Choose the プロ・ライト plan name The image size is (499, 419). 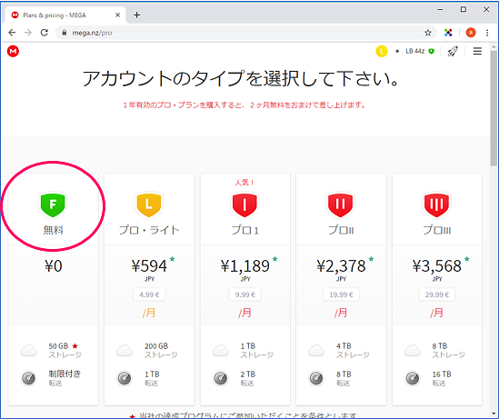tap(149, 230)
